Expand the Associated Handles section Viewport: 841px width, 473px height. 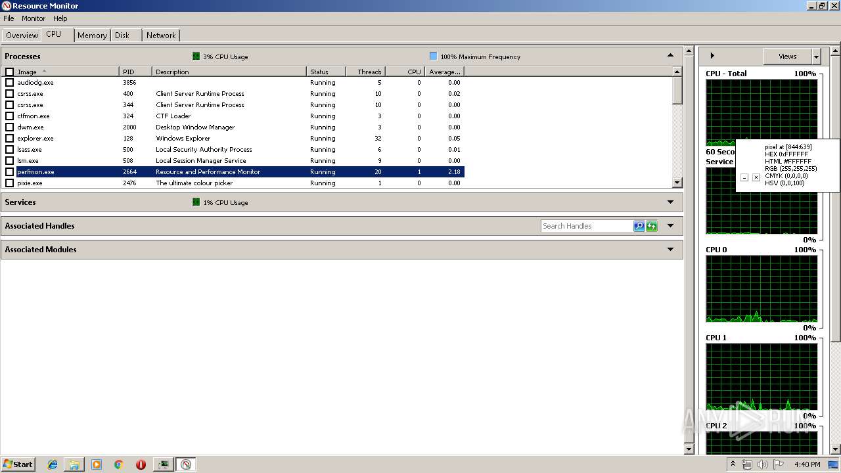point(670,226)
